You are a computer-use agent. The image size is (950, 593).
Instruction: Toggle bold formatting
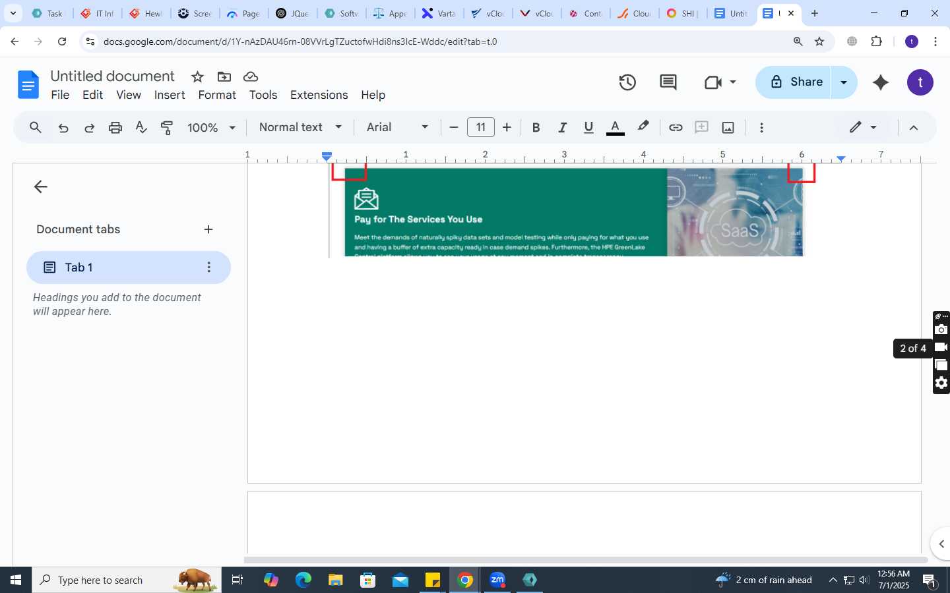(536, 128)
